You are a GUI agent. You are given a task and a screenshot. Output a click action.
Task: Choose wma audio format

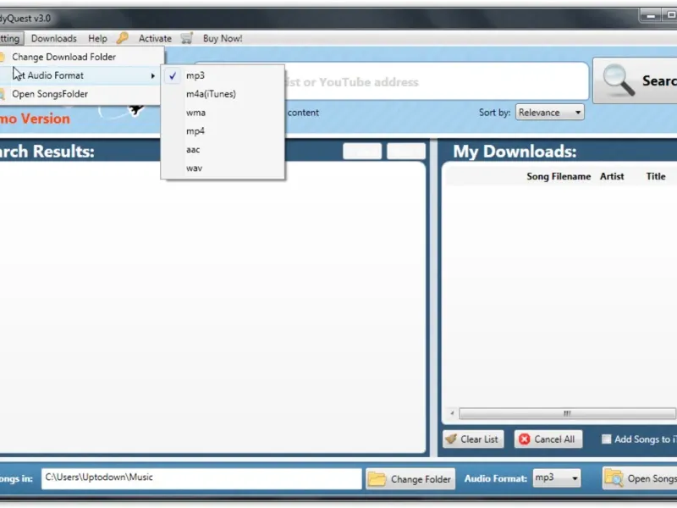(x=223, y=113)
